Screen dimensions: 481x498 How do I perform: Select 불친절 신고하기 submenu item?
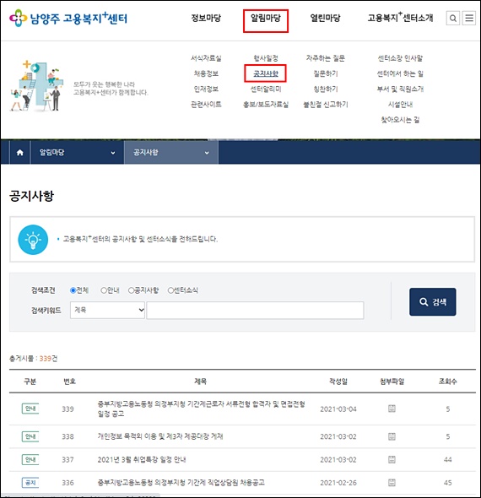pyautogui.click(x=325, y=104)
